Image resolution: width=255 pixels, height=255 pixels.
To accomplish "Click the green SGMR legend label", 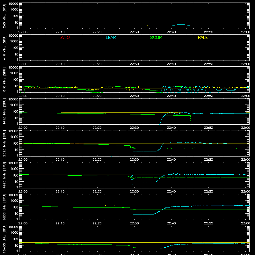I will (x=156, y=37).
